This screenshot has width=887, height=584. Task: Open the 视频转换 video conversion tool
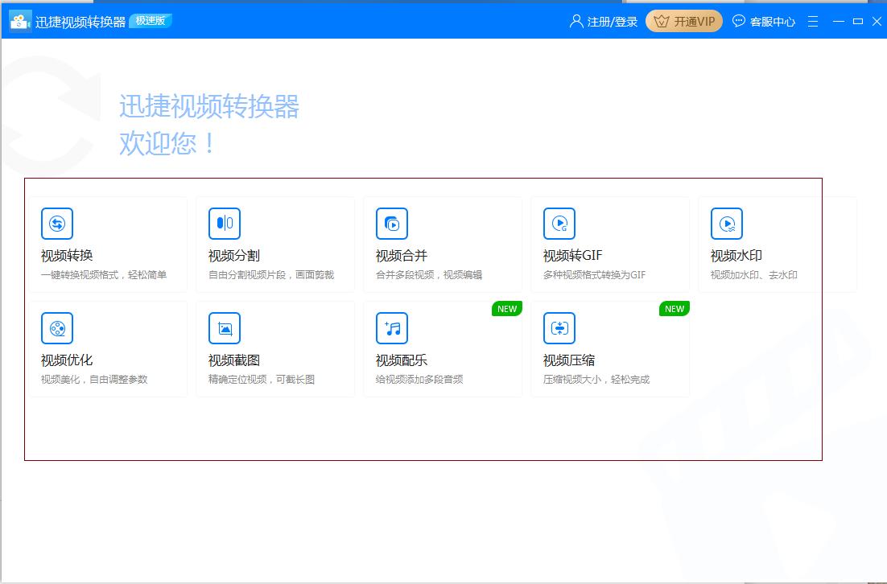pyautogui.click(x=109, y=244)
